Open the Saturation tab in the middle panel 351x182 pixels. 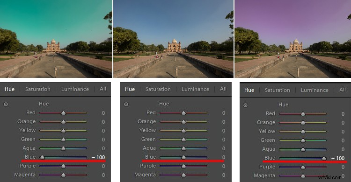point(158,89)
